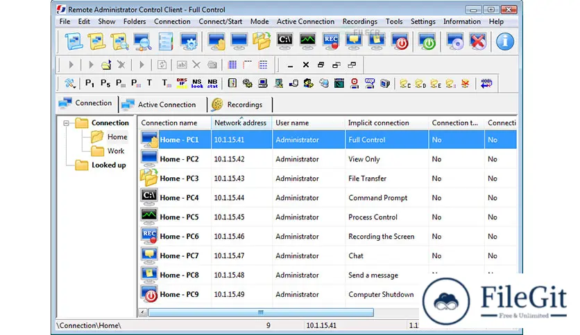Click the monitor with disc toolbar icon

454,42
